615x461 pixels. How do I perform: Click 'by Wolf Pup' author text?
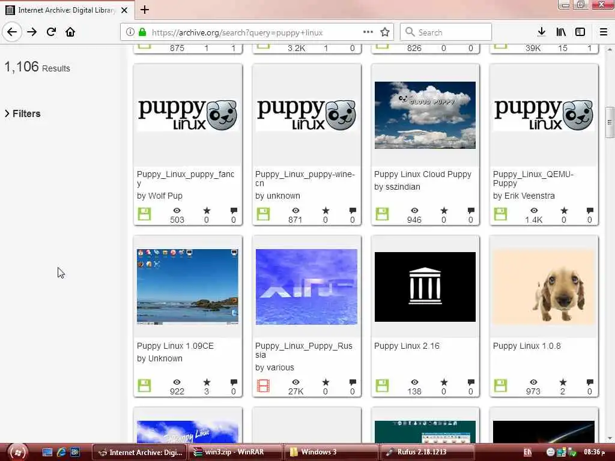click(160, 196)
